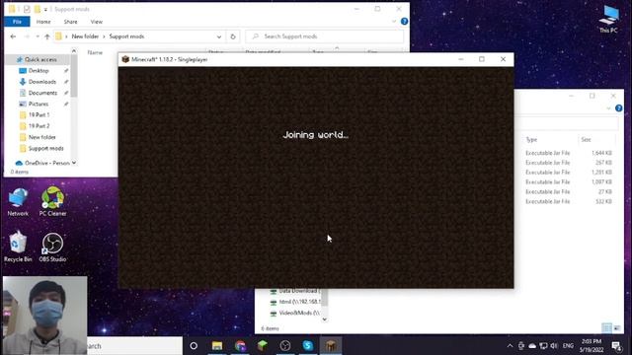Click the navigation pane scroll up arrow
This screenshot has height=355, width=632.
coord(74,50)
